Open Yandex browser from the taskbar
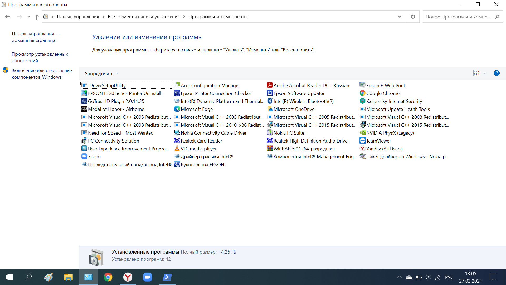The height and width of the screenshot is (285, 506). coord(128,277)
